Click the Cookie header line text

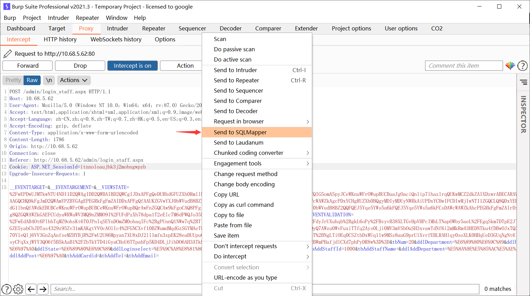pos(78,167)
